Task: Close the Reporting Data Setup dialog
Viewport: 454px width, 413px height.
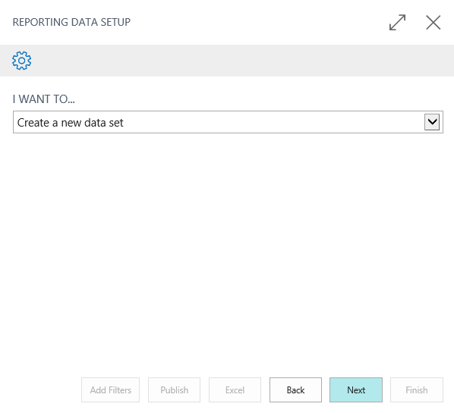Action: tap(434, 22)
